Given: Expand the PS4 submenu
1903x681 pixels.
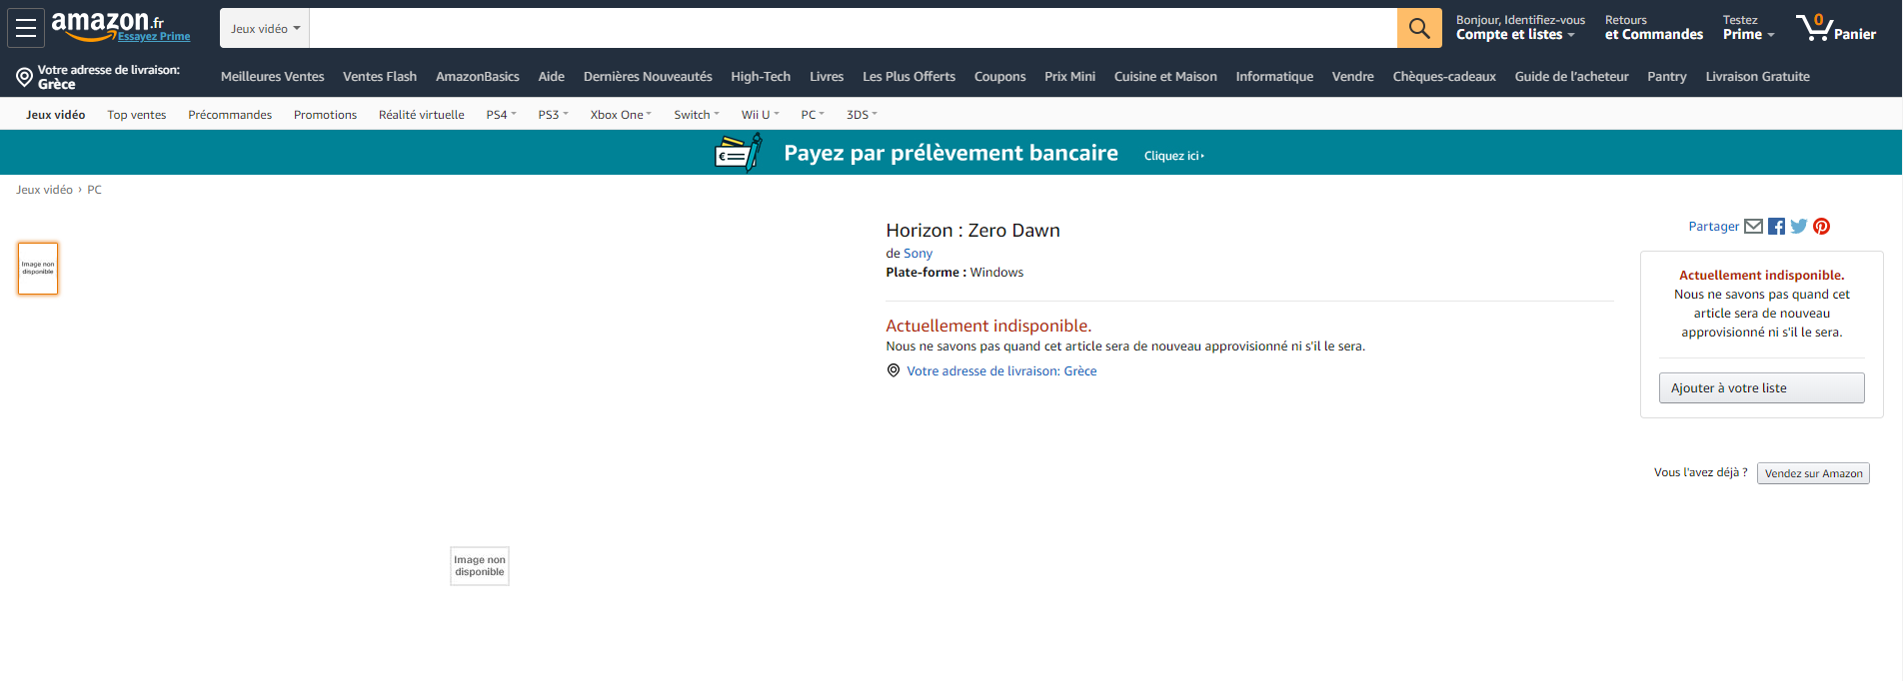Looking at the screenshot, I should pos(502,115).
